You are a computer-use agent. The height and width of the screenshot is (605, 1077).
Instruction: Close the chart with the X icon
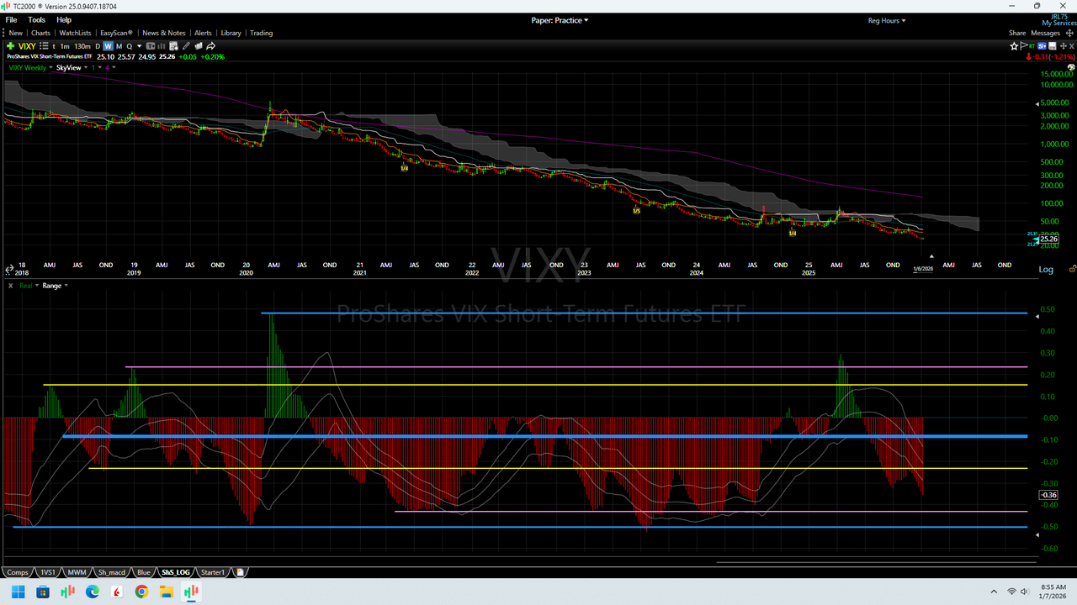[x=1072, y=46]
